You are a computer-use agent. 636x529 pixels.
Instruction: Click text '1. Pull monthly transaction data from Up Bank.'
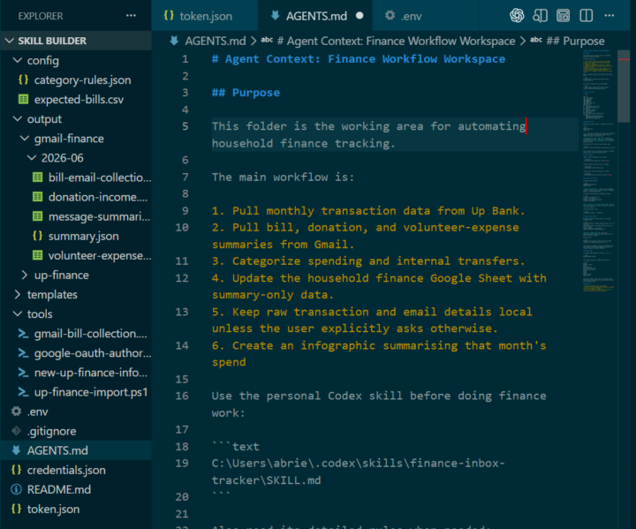tap(368, 211)
